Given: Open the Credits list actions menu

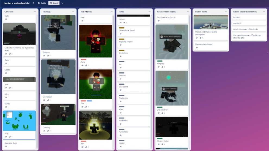Looking at the screenshot, I should 263,12.
